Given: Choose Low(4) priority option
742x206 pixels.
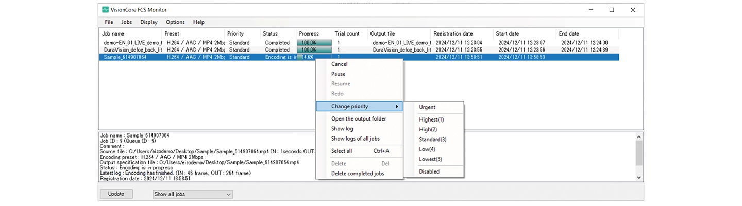Looking at the screenshot, I should 428,149.
